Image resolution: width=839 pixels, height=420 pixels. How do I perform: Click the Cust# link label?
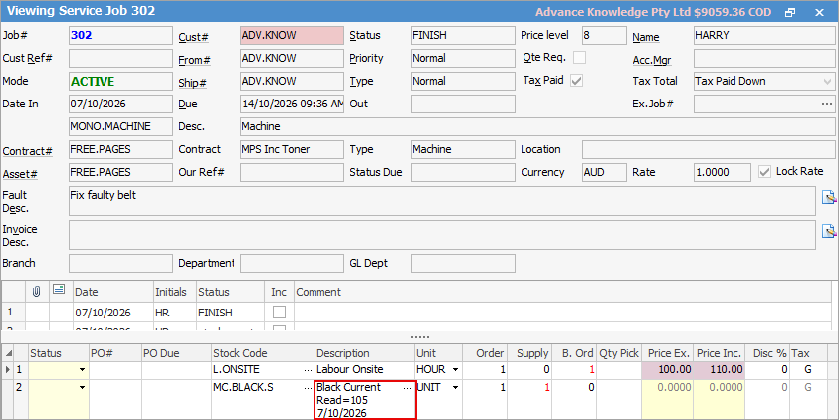tap(193, 37)
